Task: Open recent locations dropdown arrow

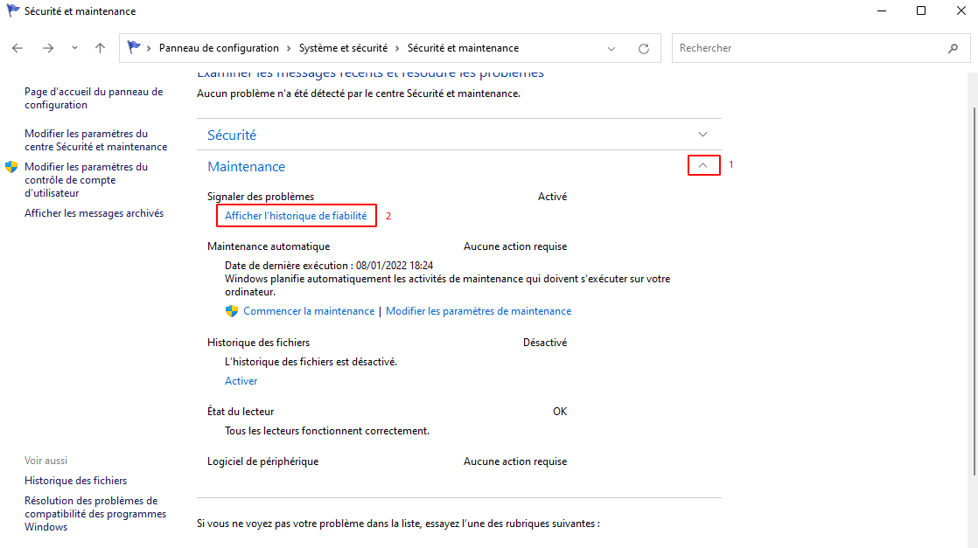Action: [x=74, y=48]
